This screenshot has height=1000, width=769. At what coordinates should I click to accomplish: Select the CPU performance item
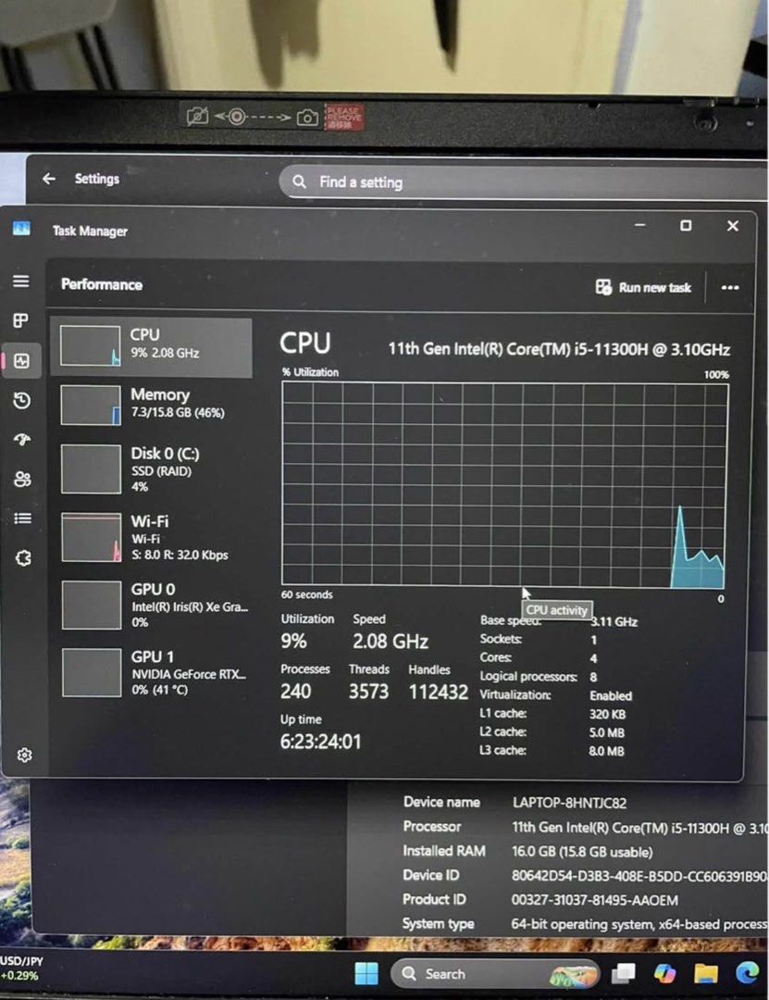click(151, 346)
